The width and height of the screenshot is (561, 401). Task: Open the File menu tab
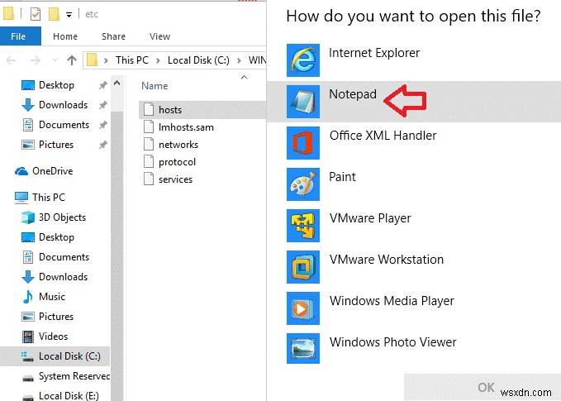21,36
